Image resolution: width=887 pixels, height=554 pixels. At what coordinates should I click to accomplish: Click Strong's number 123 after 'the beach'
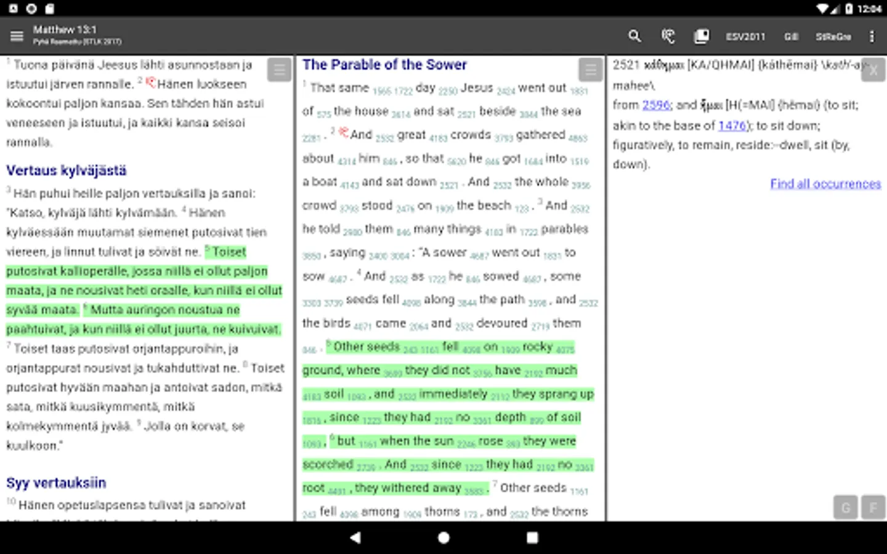[x=521, y=209]
